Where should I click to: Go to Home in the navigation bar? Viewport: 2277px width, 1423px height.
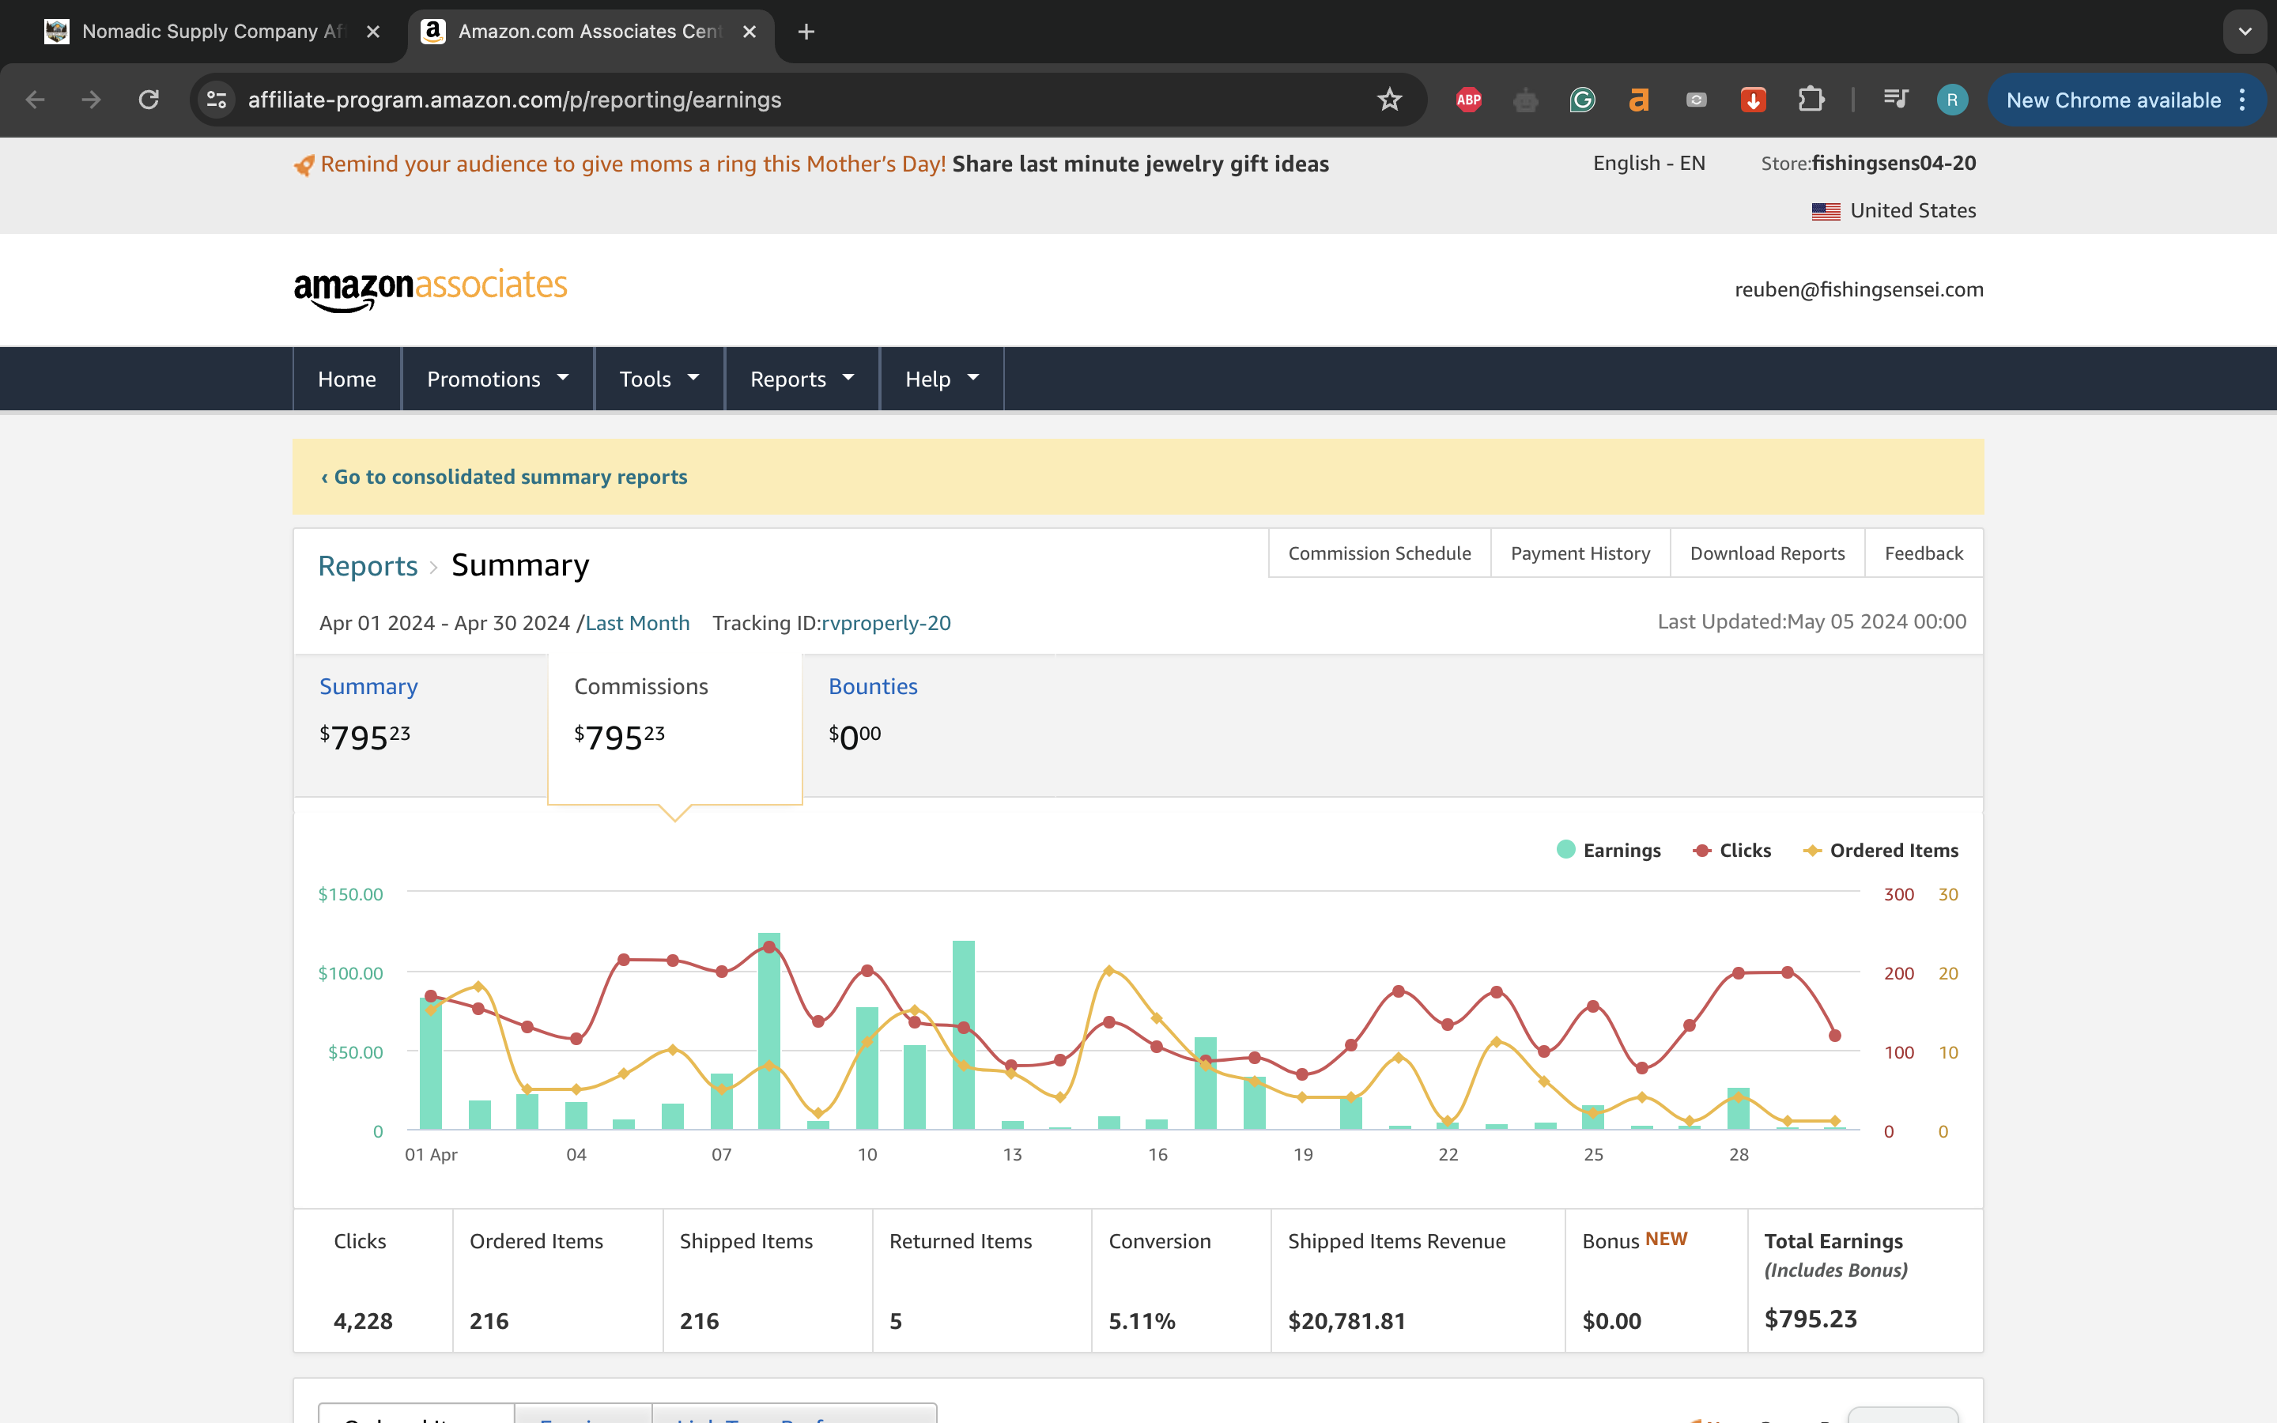[347, 379]
